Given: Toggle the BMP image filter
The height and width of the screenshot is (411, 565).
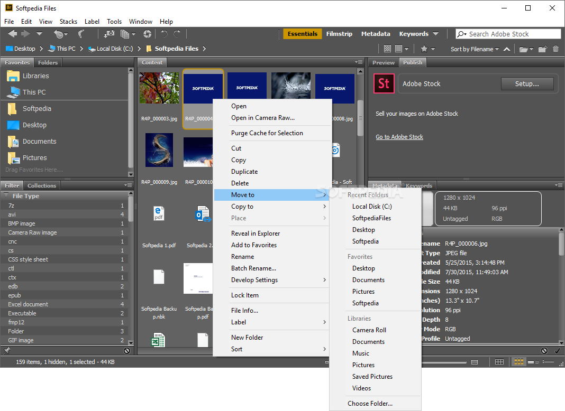Looking at the screenshot, I should (x=64, y=223).
